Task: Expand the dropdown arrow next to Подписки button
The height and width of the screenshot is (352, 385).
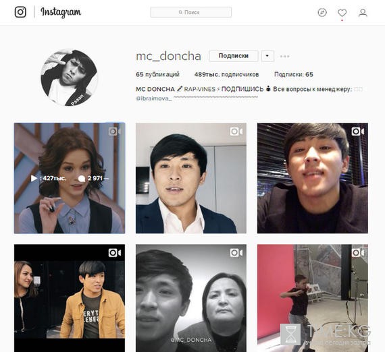Action: point(267,56)
